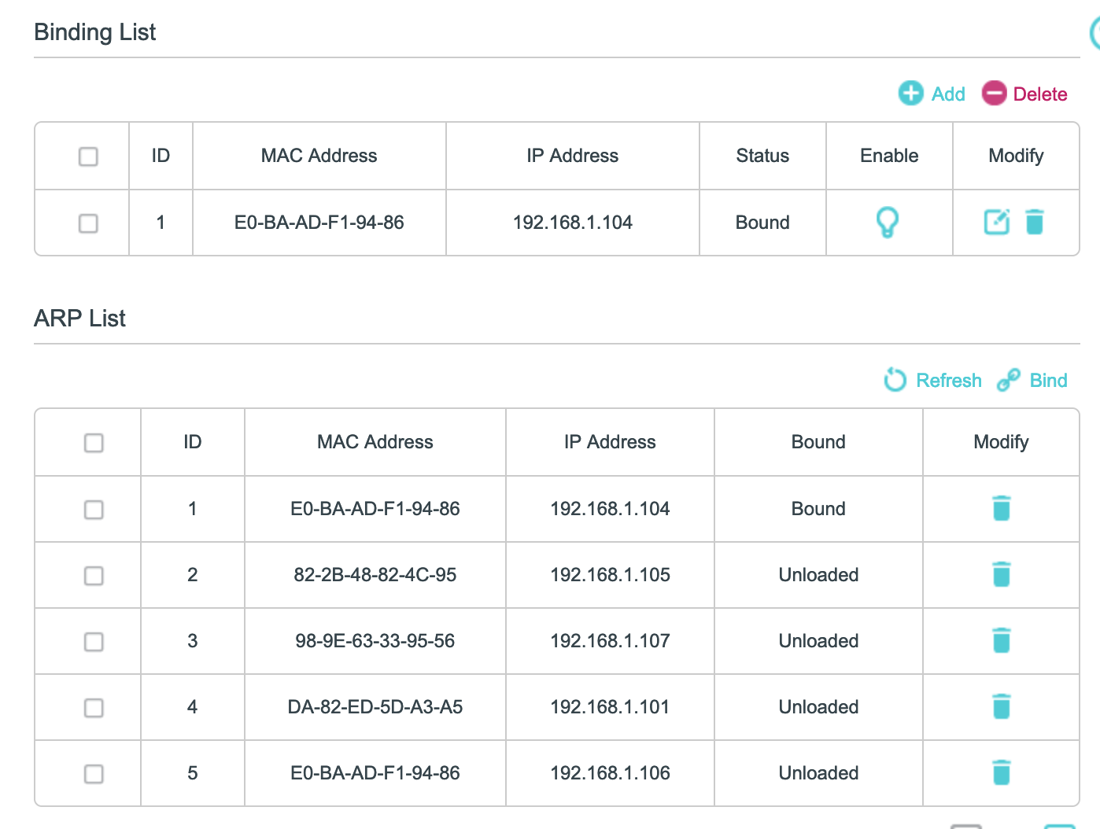Select the checkbox for ARP entry DA-82-ED-5D-A3-A5
The height and width of the screenshot is (829, 1100).
pos(94,708)
